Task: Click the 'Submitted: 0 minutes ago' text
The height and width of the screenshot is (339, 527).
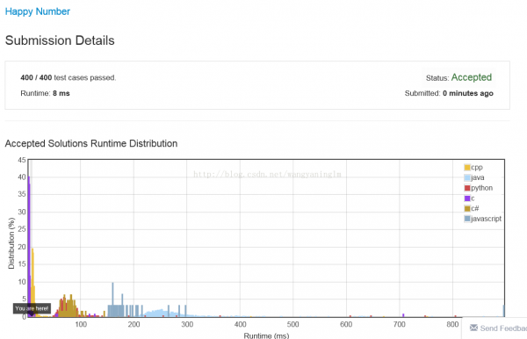Action: [449, 93]
